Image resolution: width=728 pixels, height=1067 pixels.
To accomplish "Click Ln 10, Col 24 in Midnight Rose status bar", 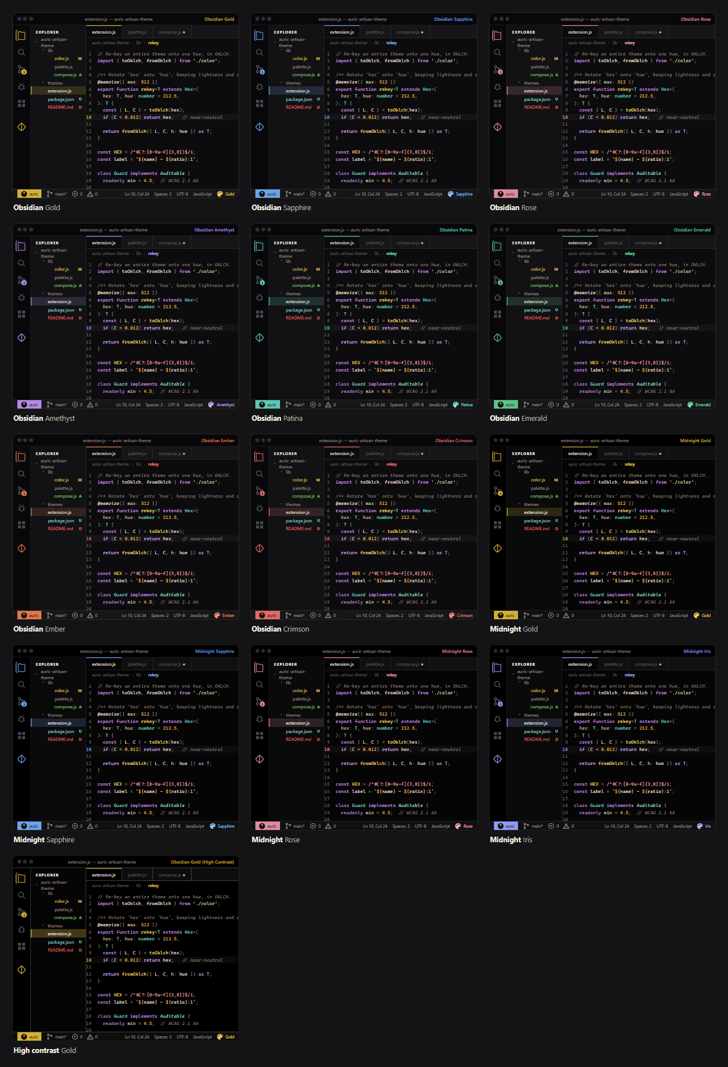I will point(375,826).
